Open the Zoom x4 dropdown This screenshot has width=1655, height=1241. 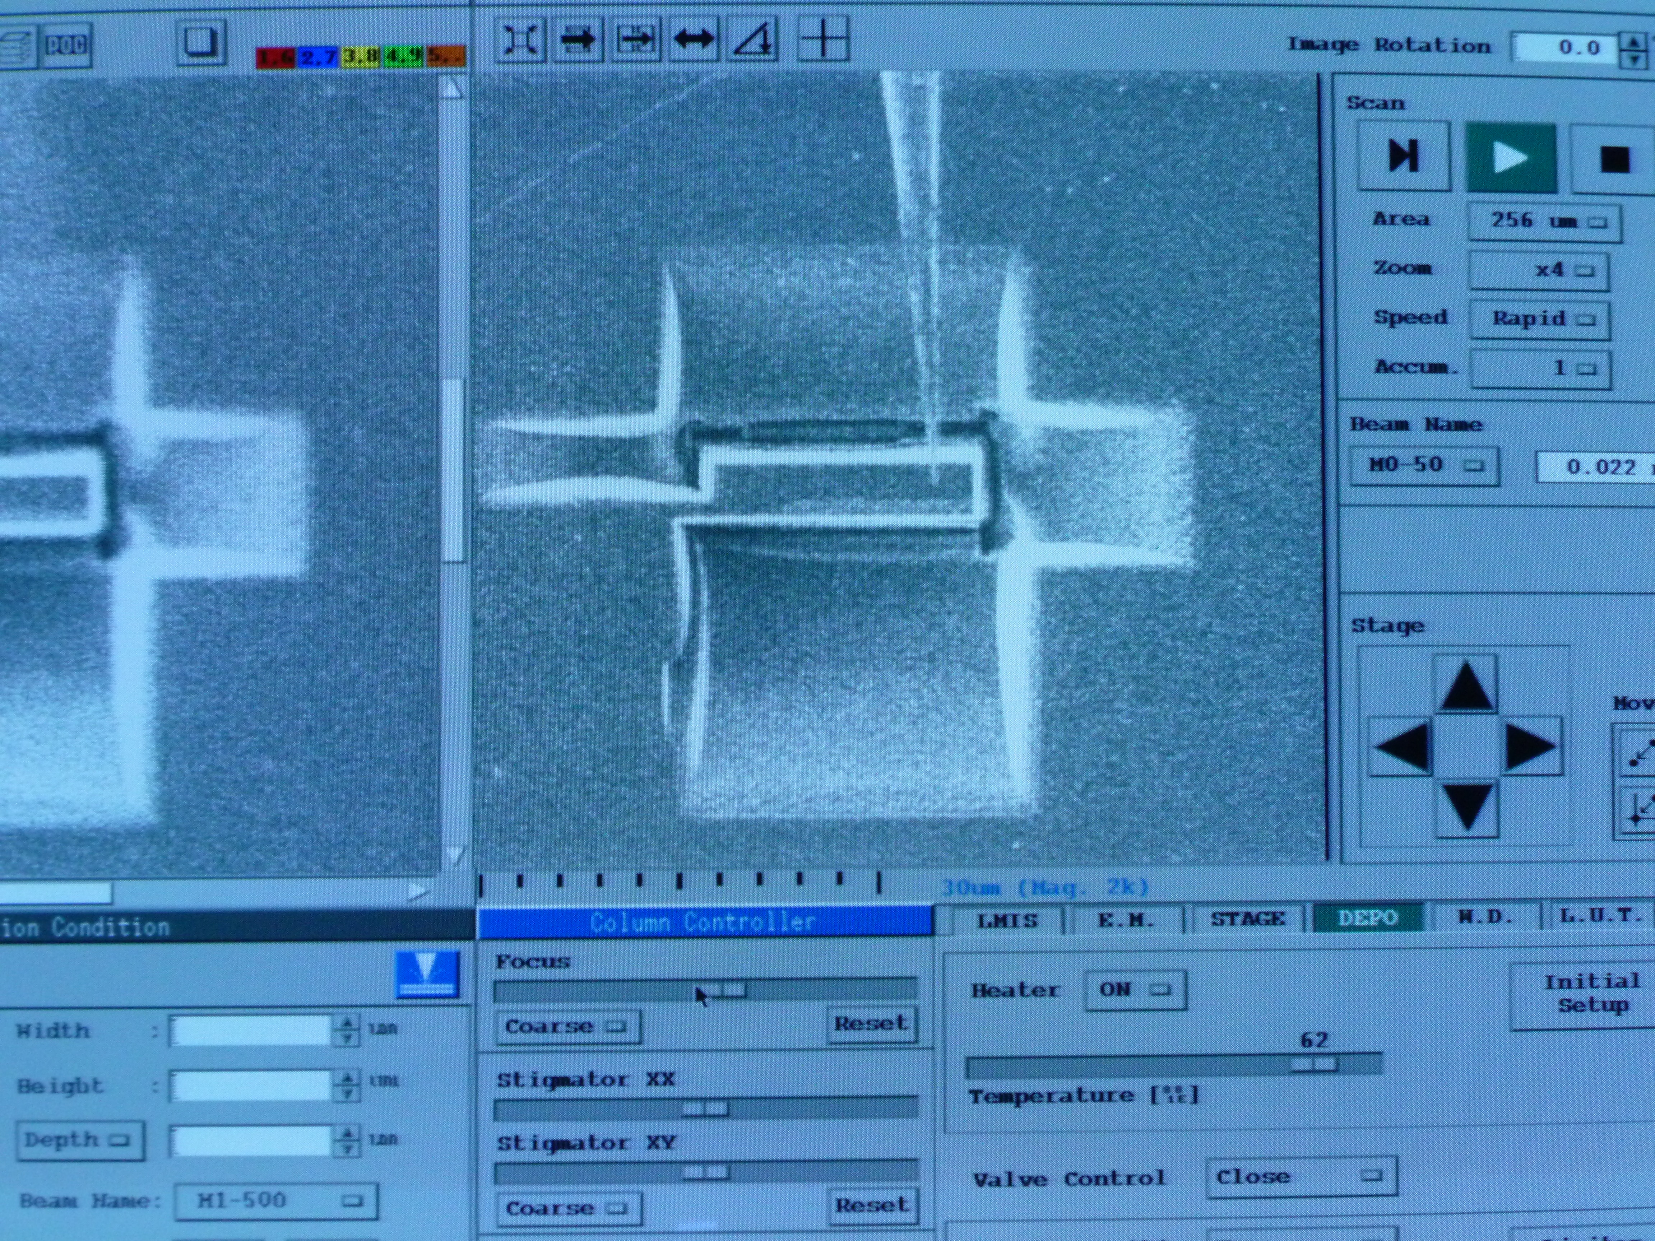[x=1539, y=270]
